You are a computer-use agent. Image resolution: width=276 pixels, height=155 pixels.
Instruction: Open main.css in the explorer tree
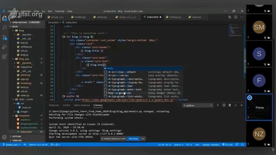tap(26, 107)
